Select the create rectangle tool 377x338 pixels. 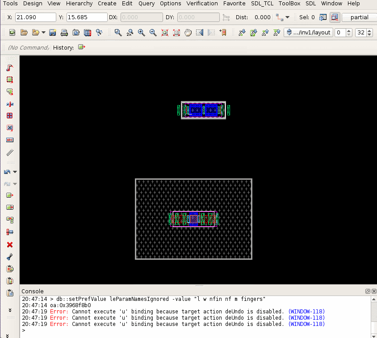click(x=10, y=80)
